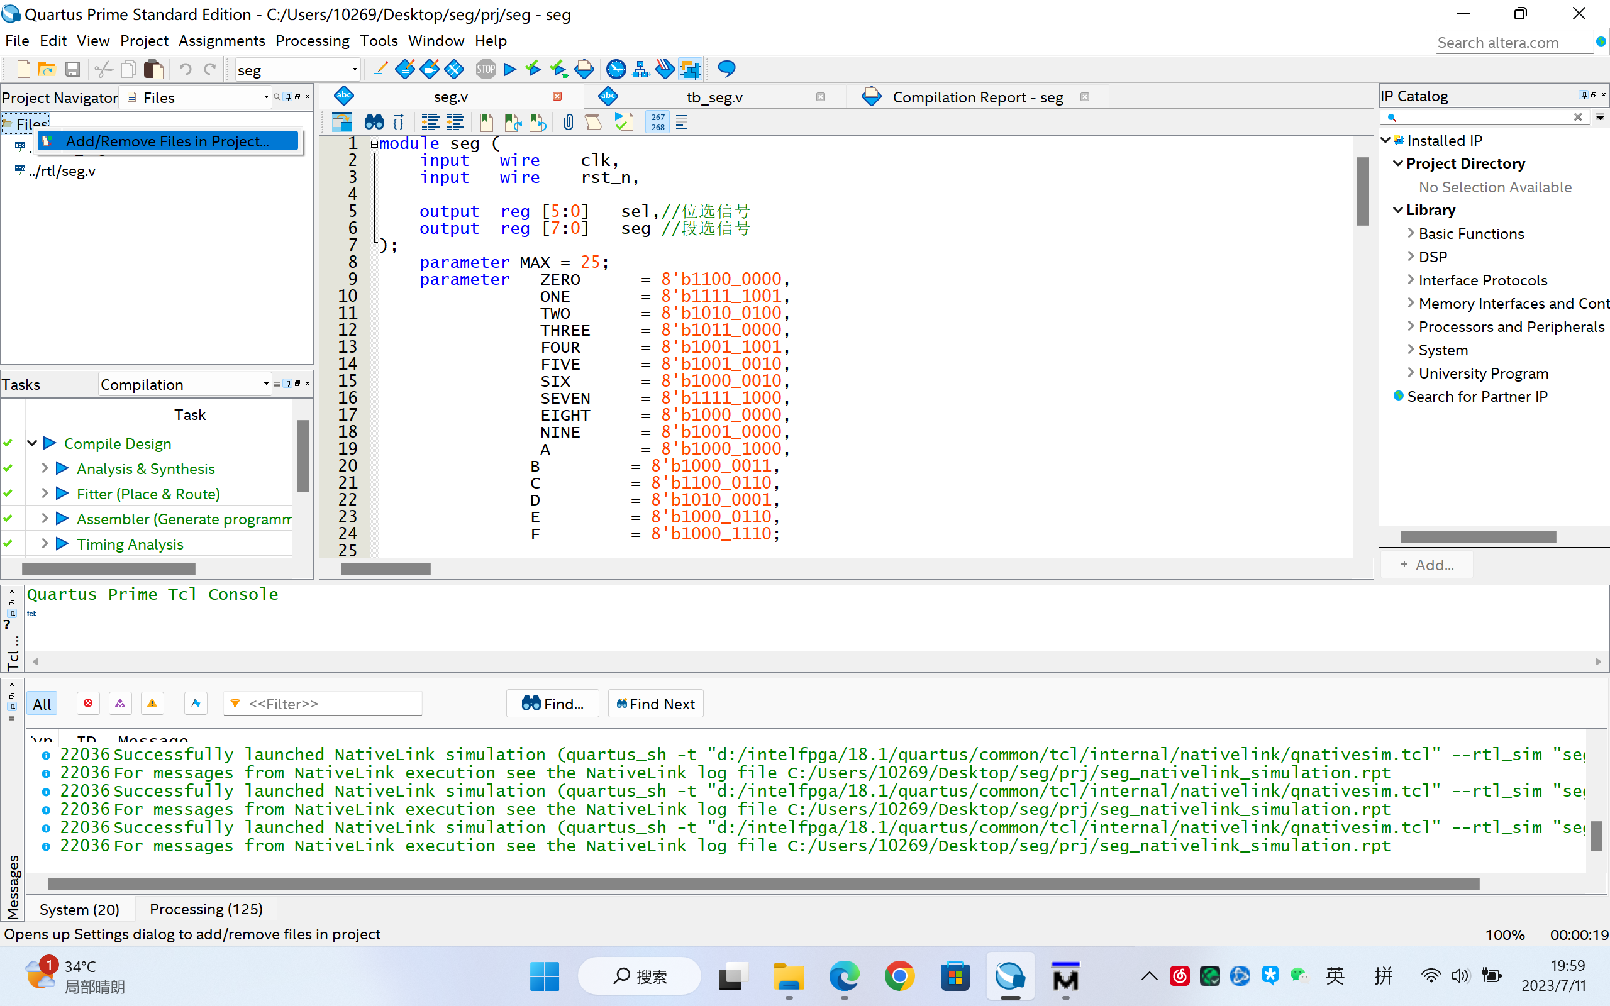This screenshot has height=1006, width=1610.
Task: Collapse the Compile Design task
Action: (32, 443)
